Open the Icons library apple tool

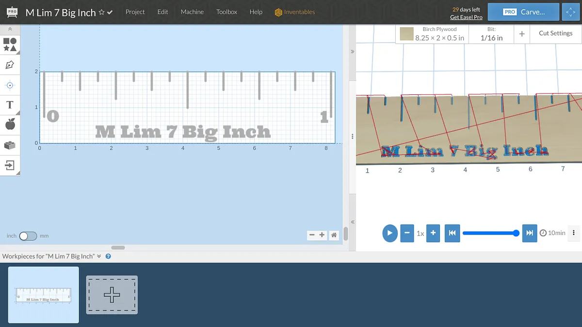click(x=10, y=125)
